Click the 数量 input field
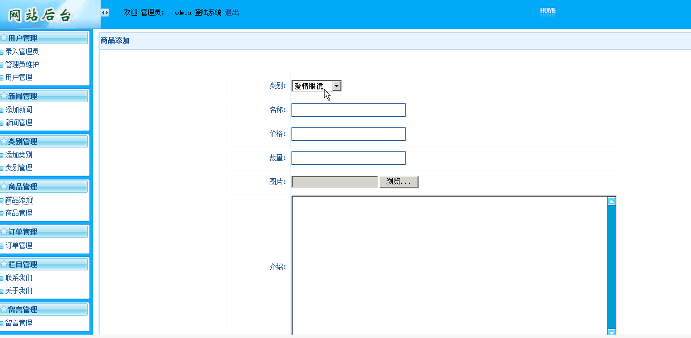The image size is (691, 338). [x=349, y=158]
